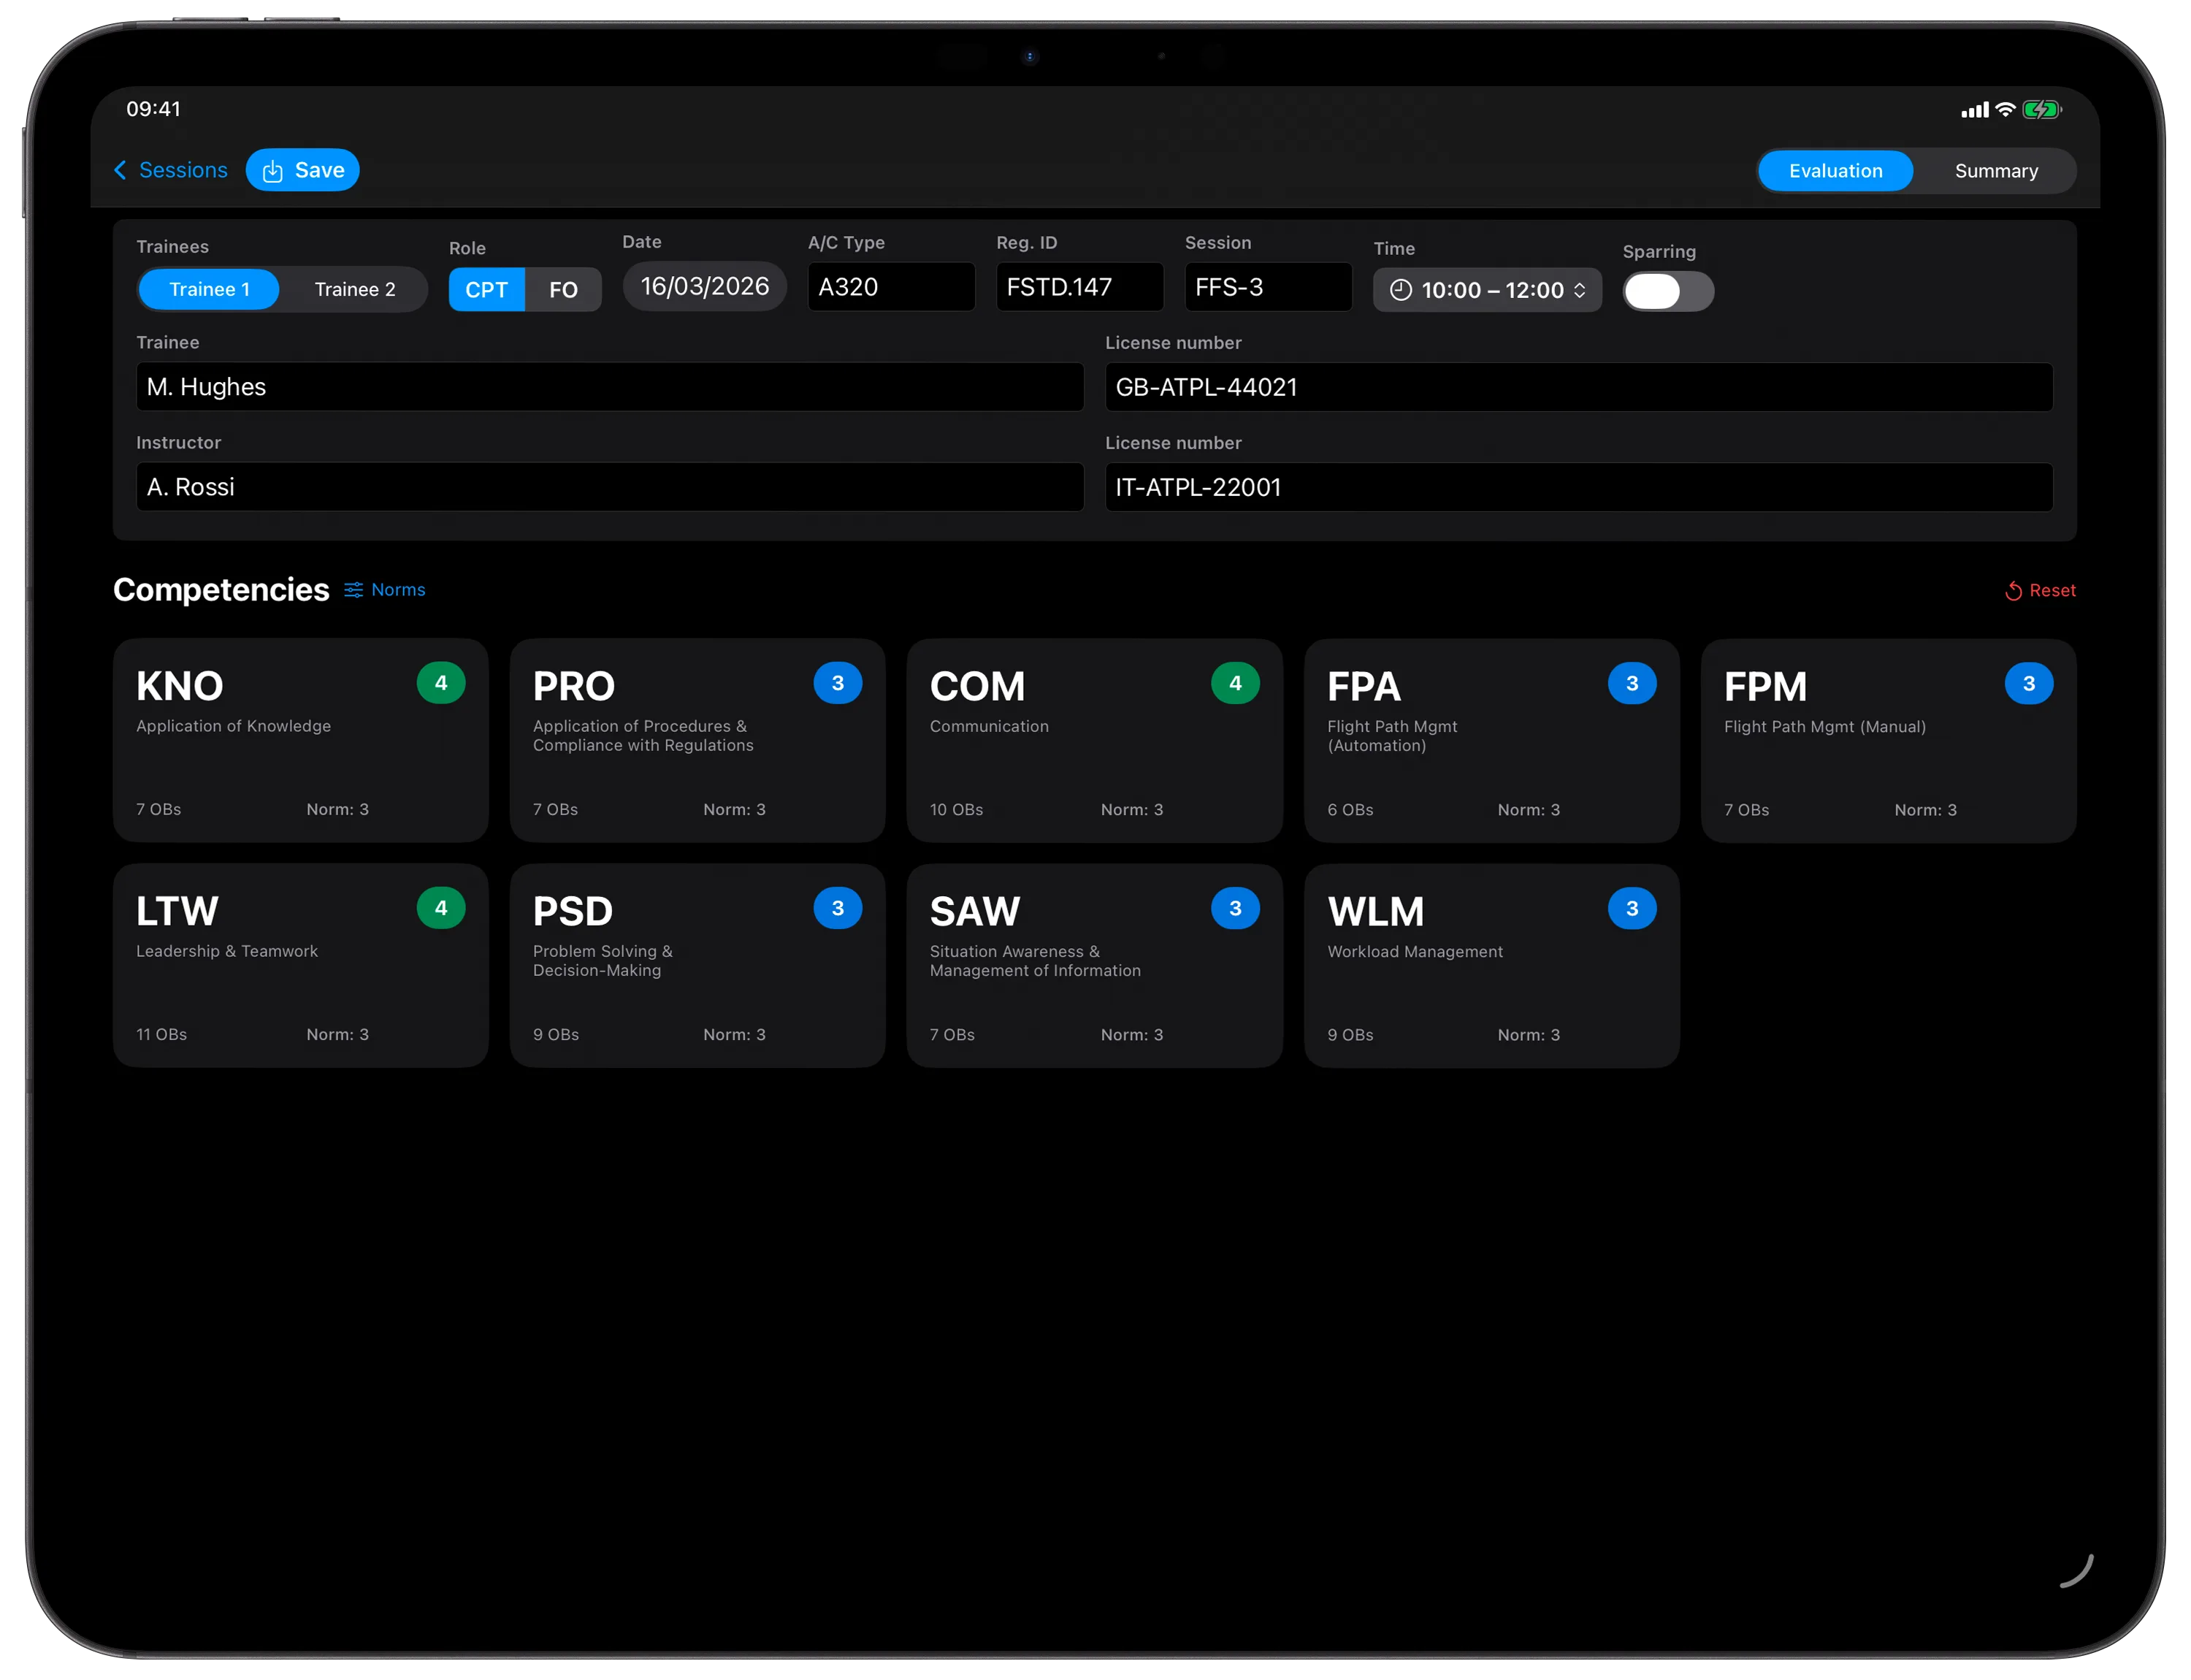The height and width of the screenshot is (1680, 2191).
Task: Open the PRO Application of Procedures card
Action: click(x=698, y=741)
